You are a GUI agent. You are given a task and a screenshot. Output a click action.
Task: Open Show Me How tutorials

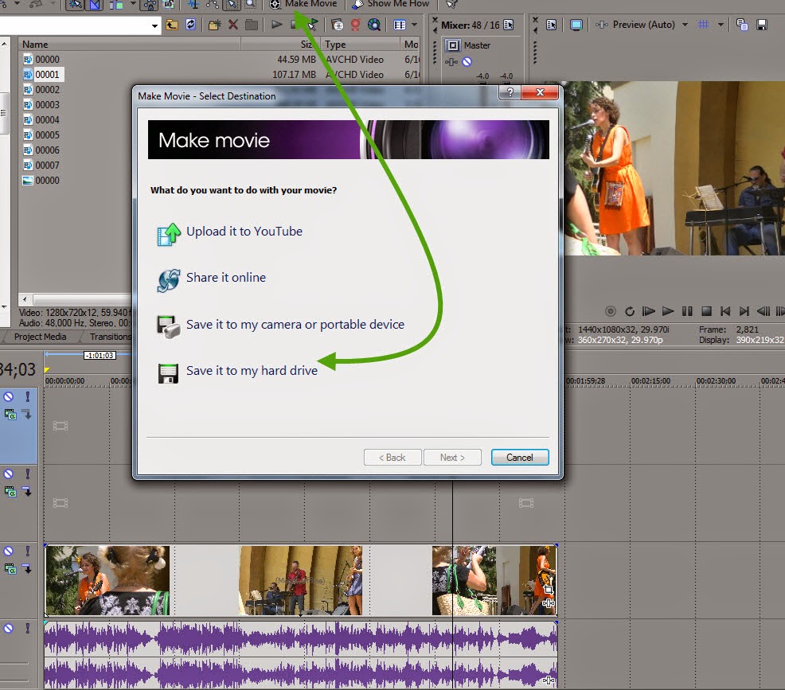[x=392, y=6]
